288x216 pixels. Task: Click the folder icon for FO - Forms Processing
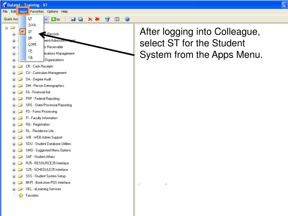click(x=20, y=111)
